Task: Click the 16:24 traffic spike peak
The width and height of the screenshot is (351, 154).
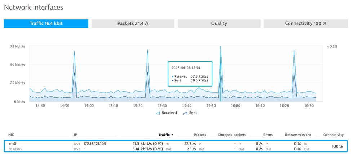Action: [x=294, y=50]
